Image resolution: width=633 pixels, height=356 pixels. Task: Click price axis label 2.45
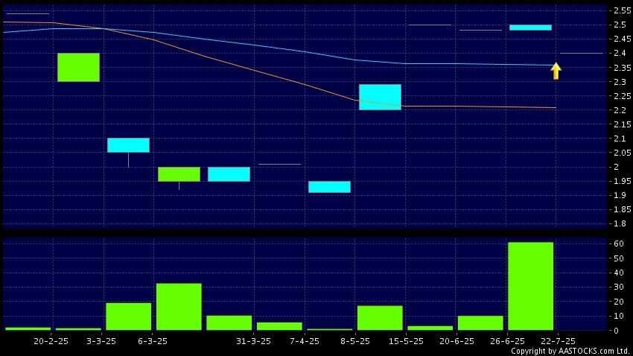point(622,39)
